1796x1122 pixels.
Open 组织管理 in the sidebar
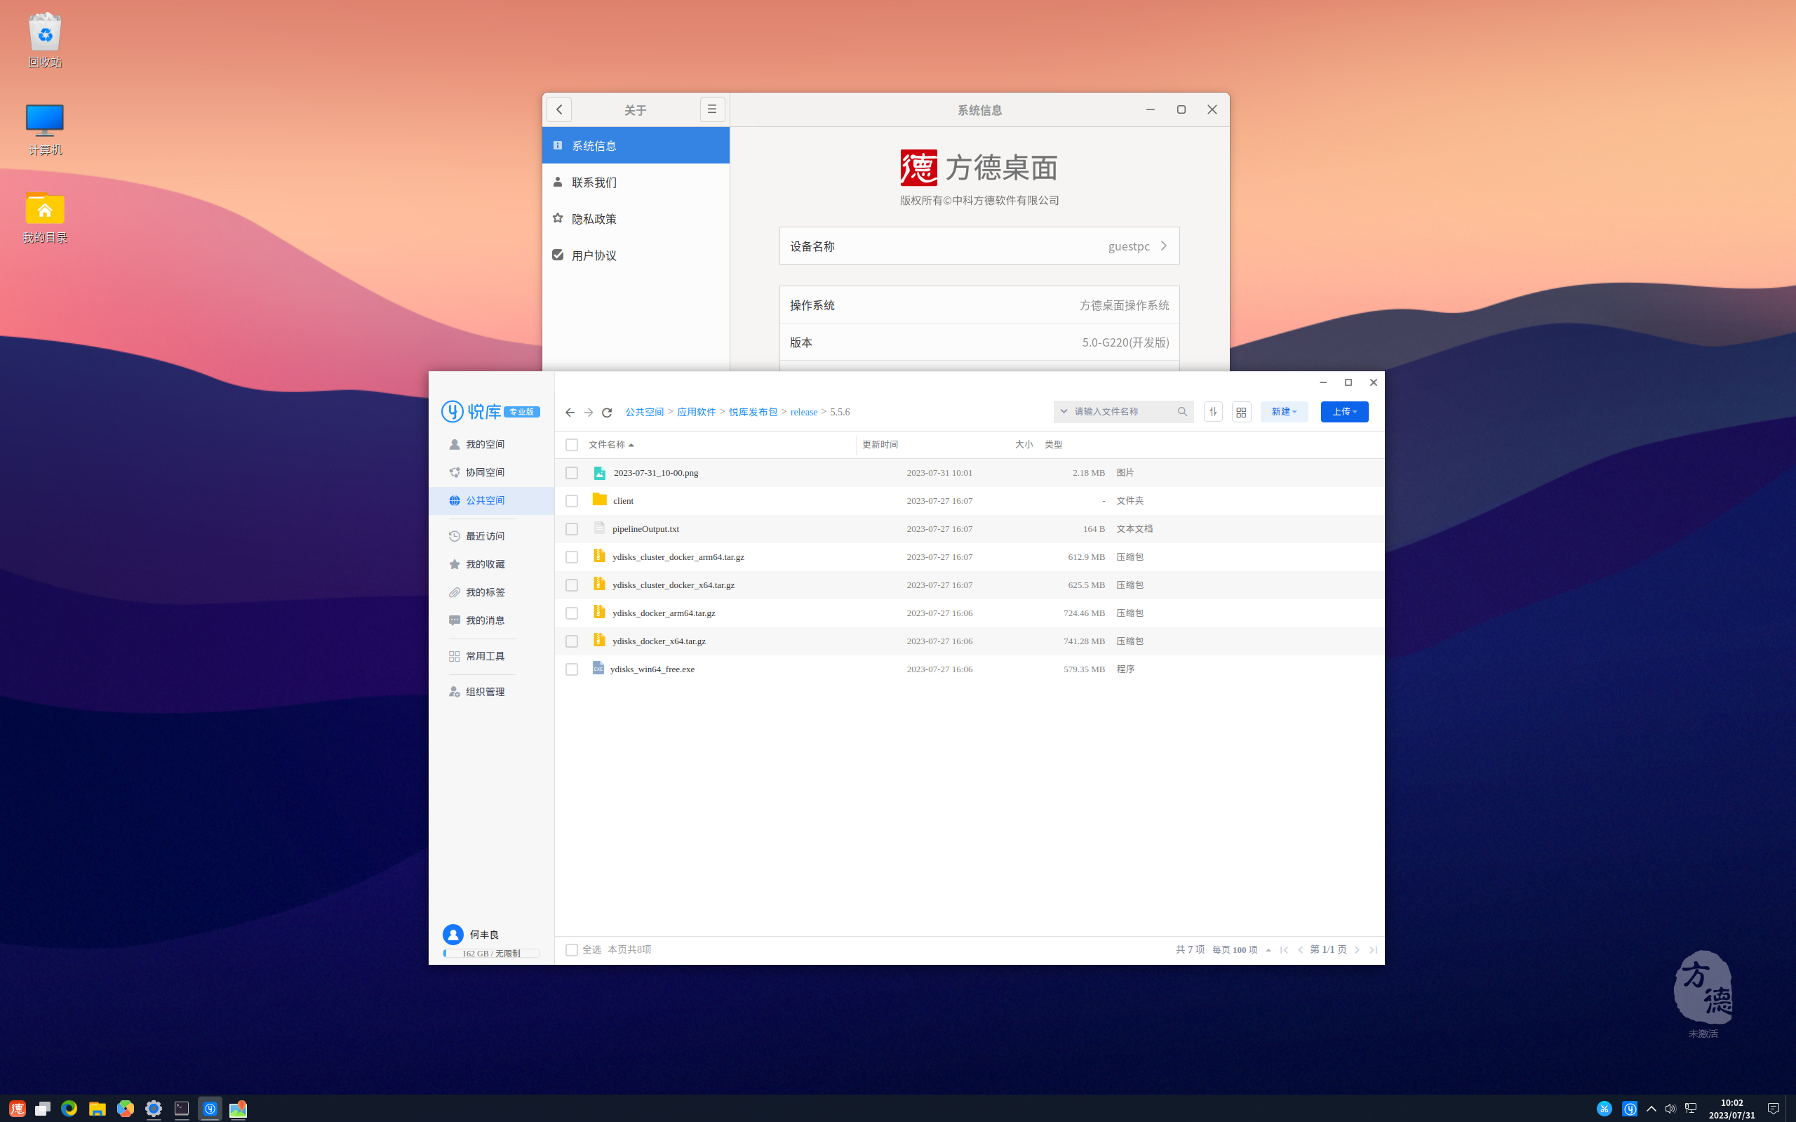[x=491, y=692]
